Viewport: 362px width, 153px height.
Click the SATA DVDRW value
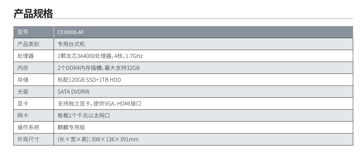[73, 92]
